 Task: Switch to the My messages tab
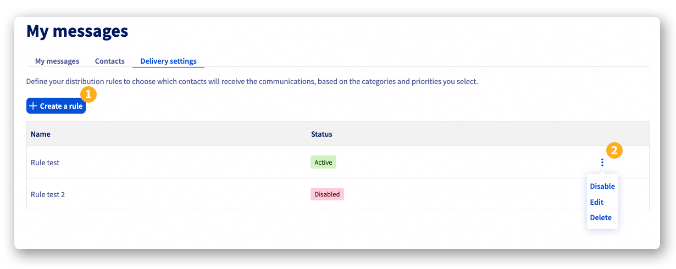point(57,61)
